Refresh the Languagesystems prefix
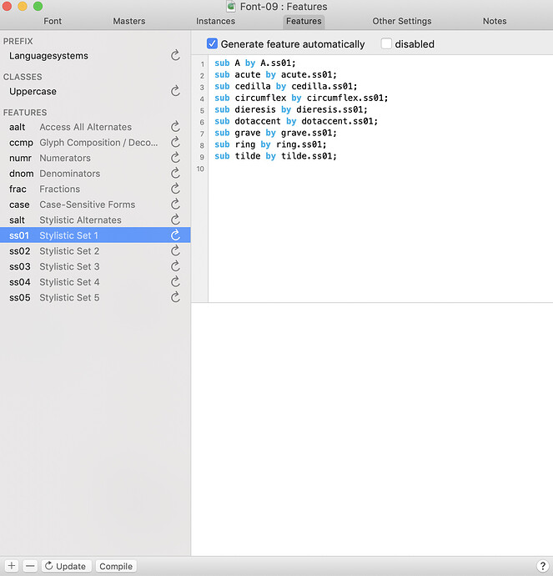Screen dimensions: 553x576 point(175,55)
